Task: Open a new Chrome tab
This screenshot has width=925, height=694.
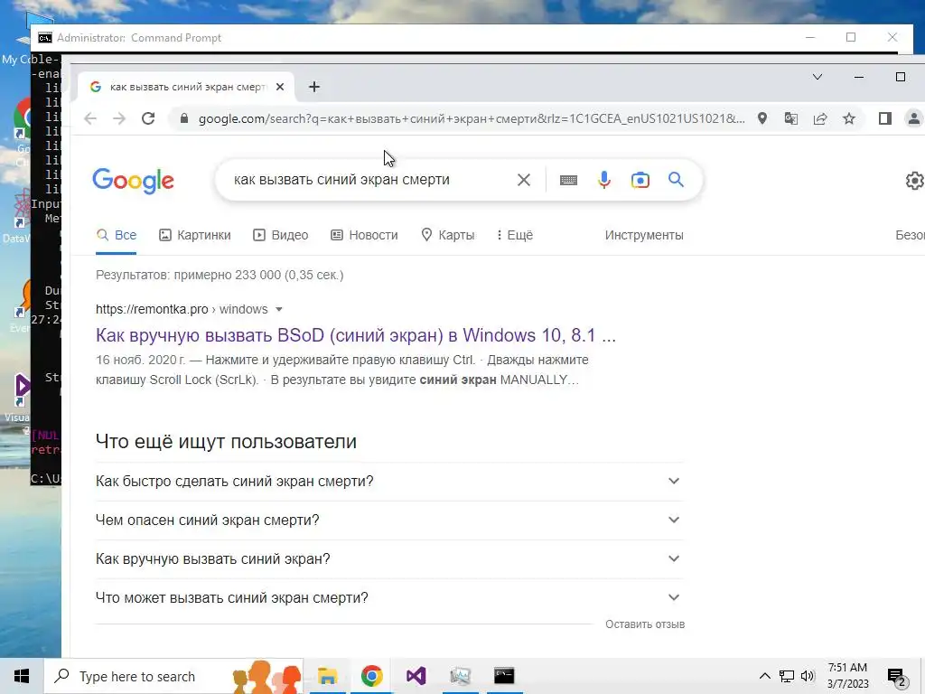Action: 314,87
